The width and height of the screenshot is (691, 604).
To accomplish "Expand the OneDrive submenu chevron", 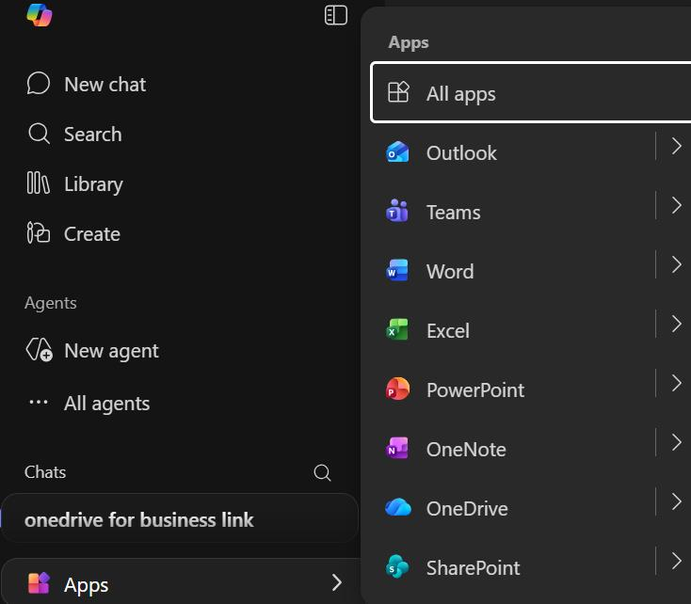I will [x=677, y=501].
